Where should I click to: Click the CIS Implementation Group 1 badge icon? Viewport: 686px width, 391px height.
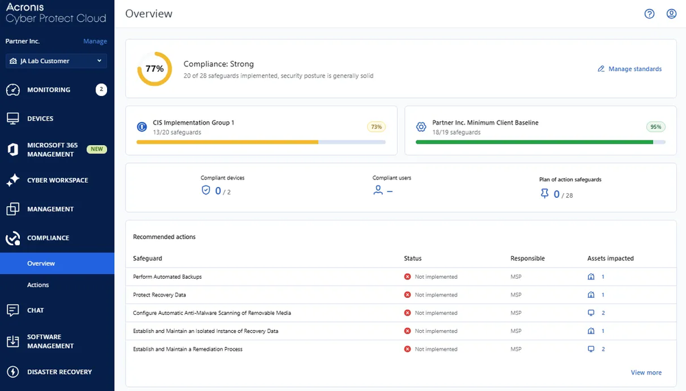(x=142, y=127)
